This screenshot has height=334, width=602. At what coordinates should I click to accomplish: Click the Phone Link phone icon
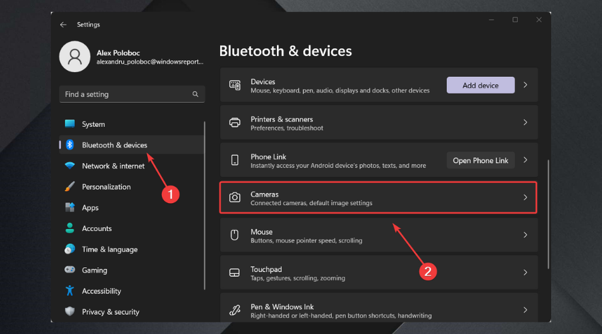pyautogui.click(x=235, y=160)
